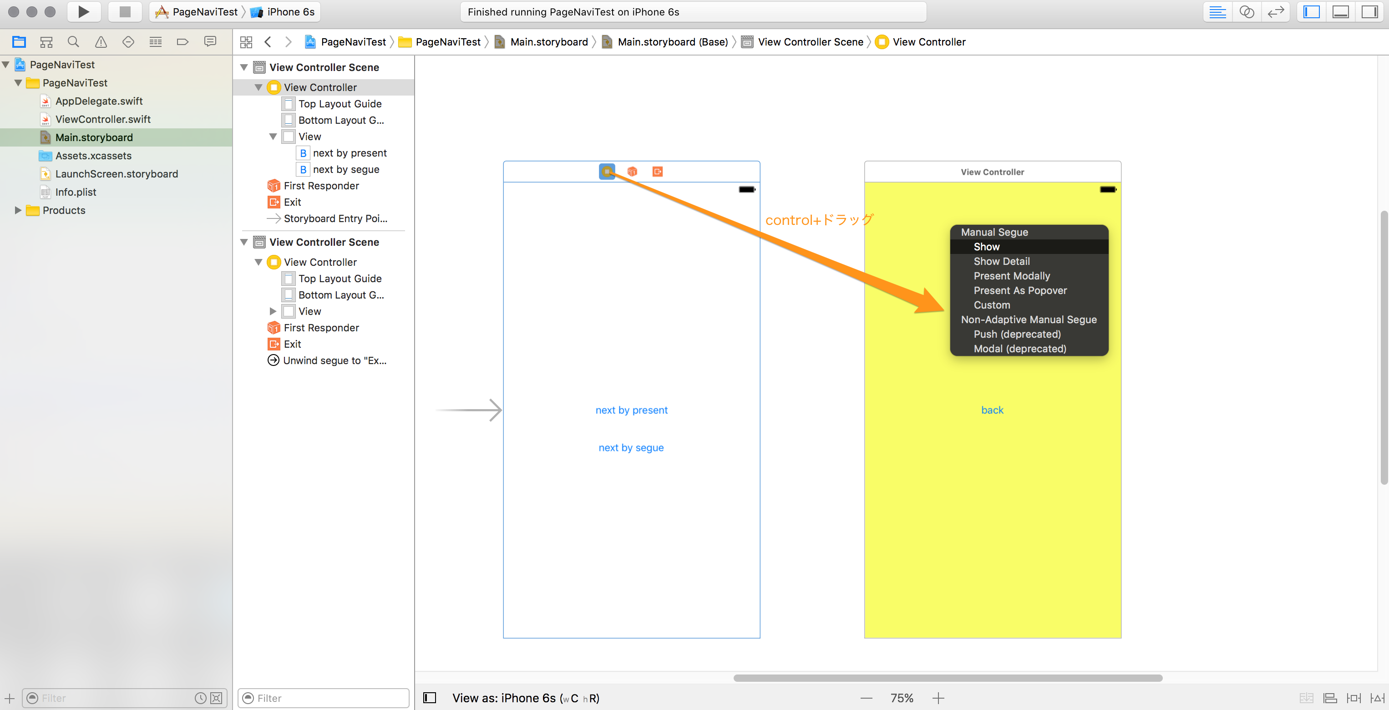Click the Exit dock icon on canvas

click(657, 172)
